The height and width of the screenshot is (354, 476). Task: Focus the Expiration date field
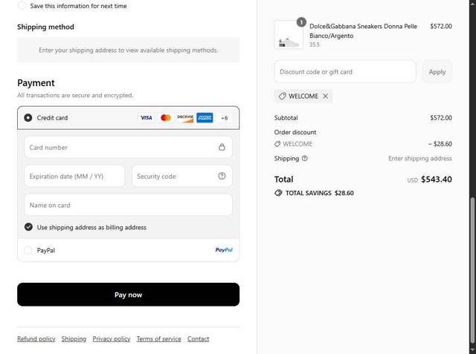(x=74, y=176)
